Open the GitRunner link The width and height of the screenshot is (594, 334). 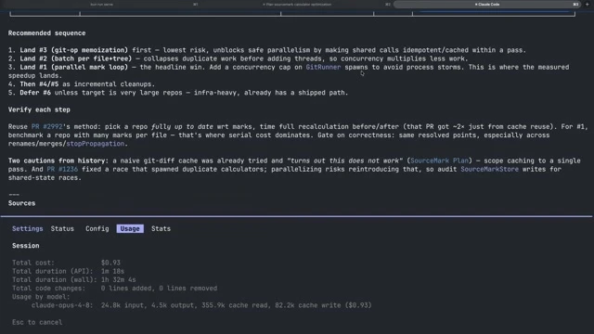(323, 67)
